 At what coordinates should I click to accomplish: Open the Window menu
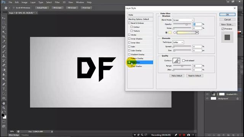[x=80, y=2]
